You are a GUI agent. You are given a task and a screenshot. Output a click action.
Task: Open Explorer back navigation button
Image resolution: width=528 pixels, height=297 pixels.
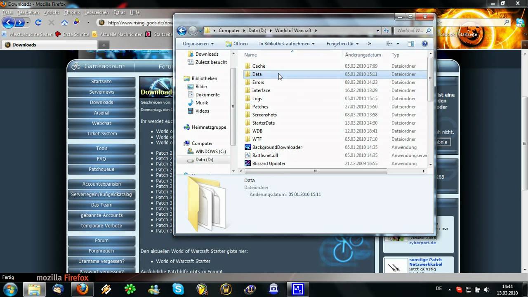tap(182, 31)
